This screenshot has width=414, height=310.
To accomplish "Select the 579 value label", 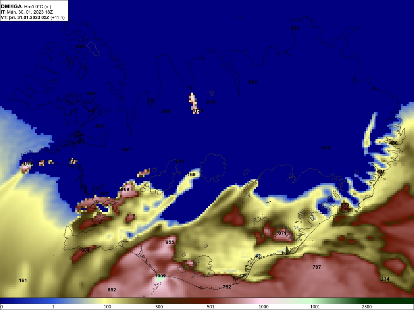I will point(345,205).
